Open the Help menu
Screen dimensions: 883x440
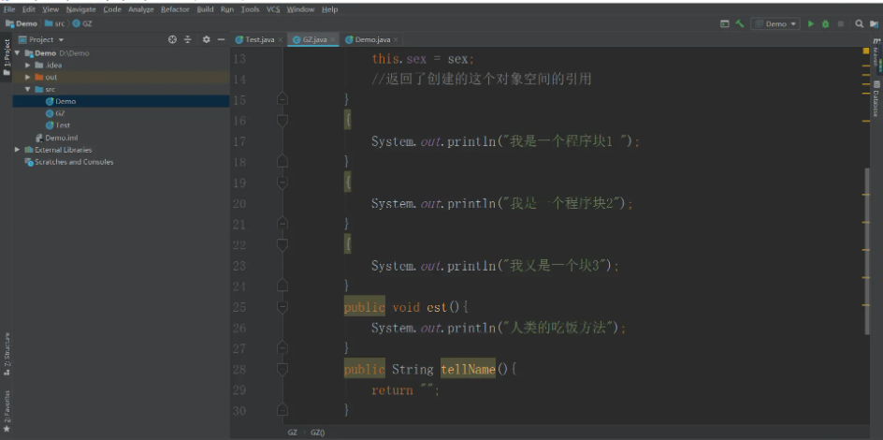tap(330, 9)
